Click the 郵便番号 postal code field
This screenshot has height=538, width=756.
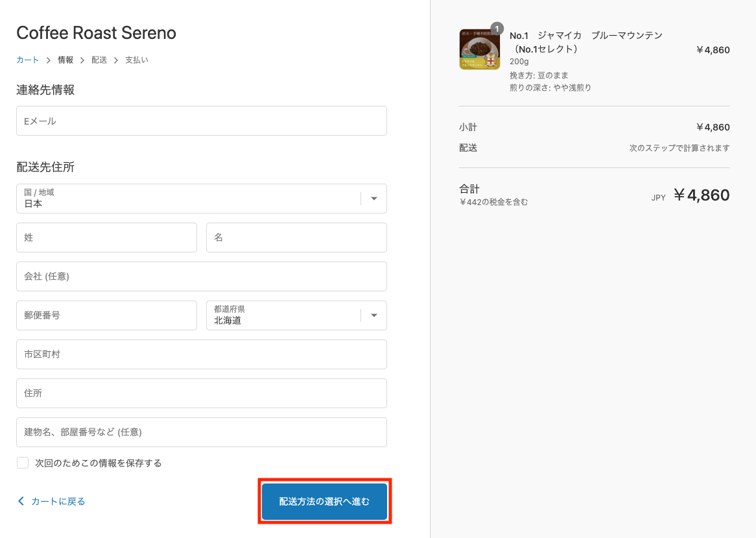pos(106,315)
